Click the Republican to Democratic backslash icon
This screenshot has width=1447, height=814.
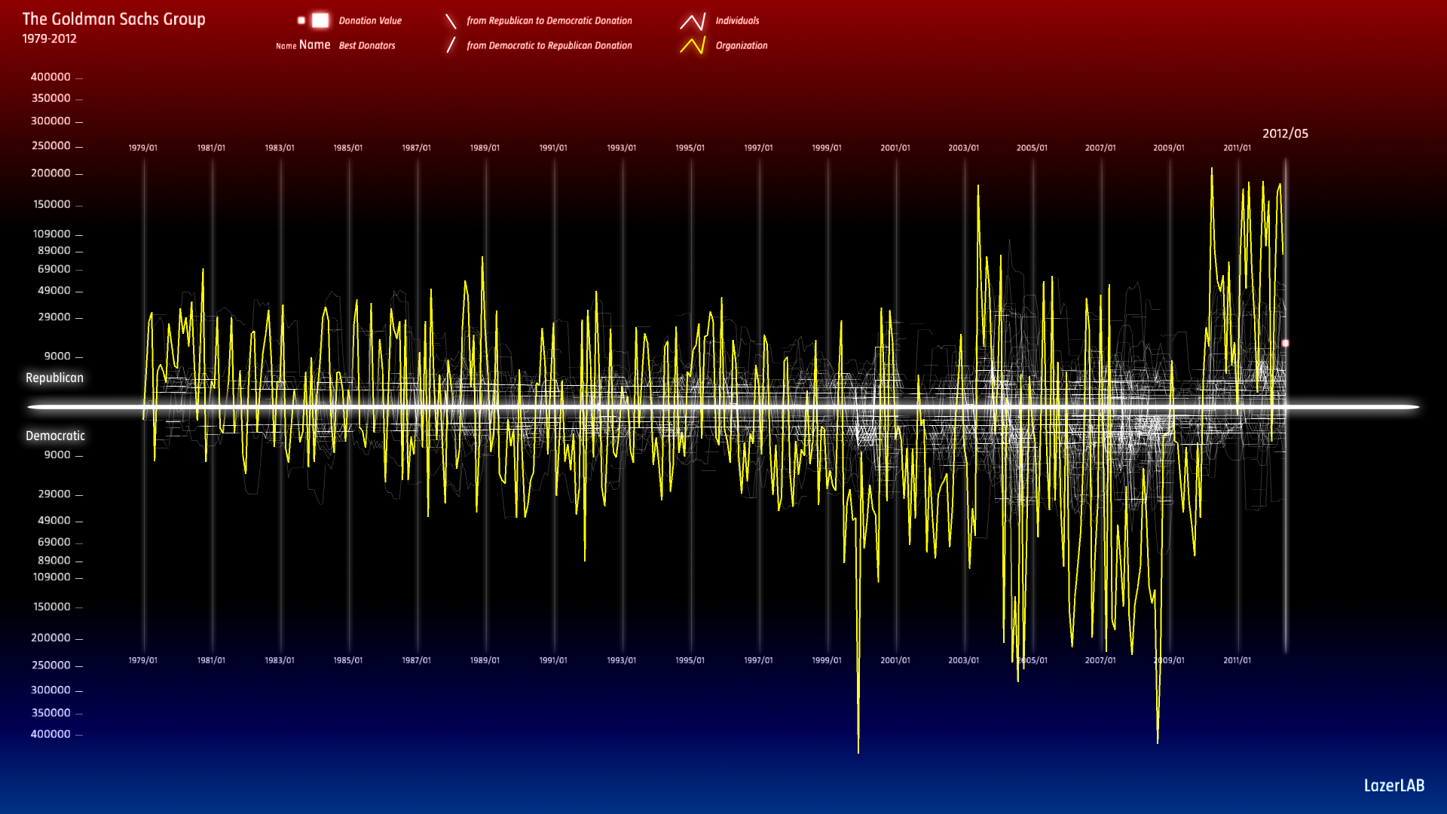(x=451, y=21)
